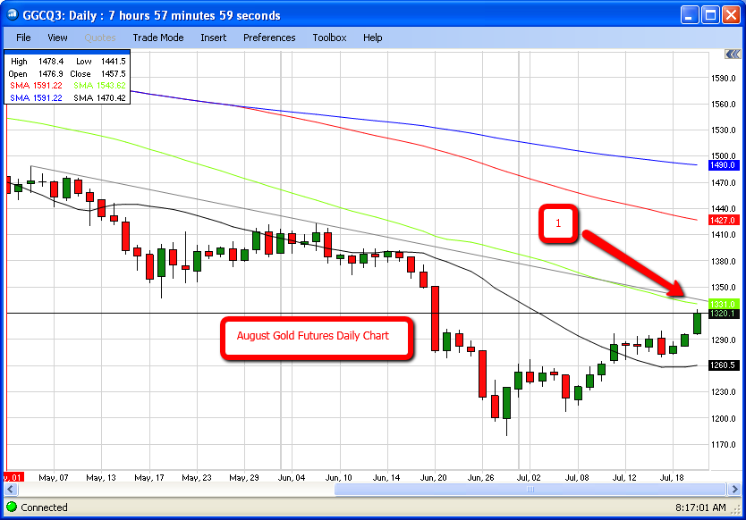Click the Jun, 10 date label
Screen dimensions: 746x520
click(x=338, y=477)
